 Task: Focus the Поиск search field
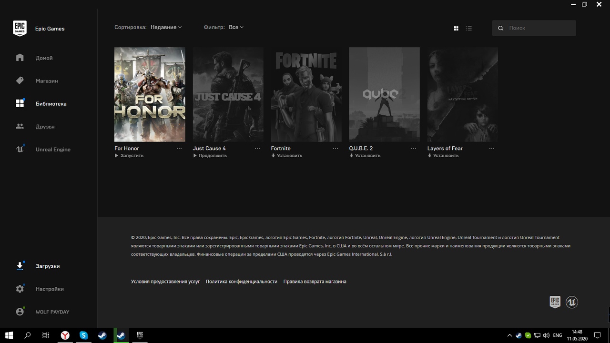tap(534, 28)
